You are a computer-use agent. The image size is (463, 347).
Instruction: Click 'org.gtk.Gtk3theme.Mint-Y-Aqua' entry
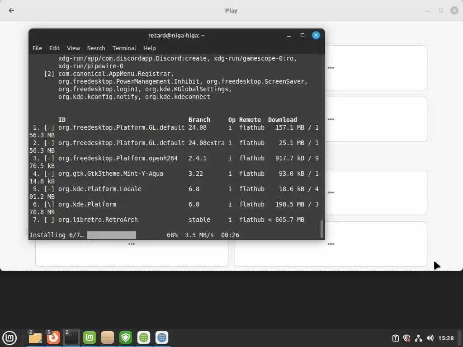[111, 174]
